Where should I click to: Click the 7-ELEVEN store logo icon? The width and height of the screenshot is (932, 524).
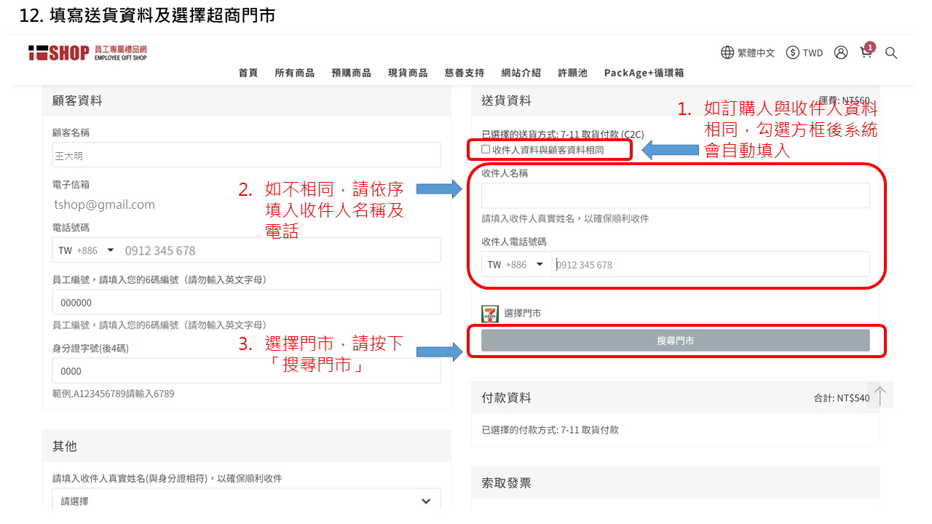(x=490, y=314)
